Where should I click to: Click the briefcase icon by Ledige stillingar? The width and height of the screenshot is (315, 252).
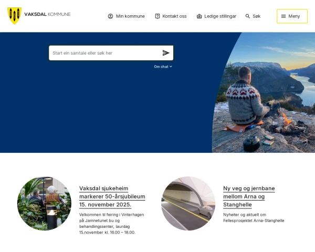199,16
